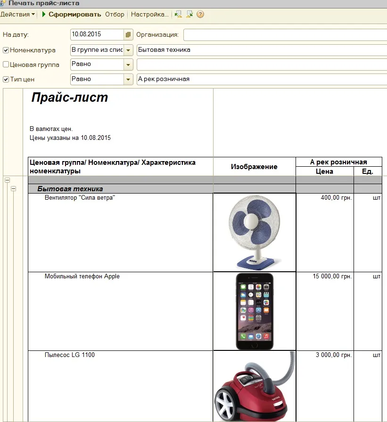Click the Ед. column header
This screenshot has height=422, width=387.
coord(368,171)
